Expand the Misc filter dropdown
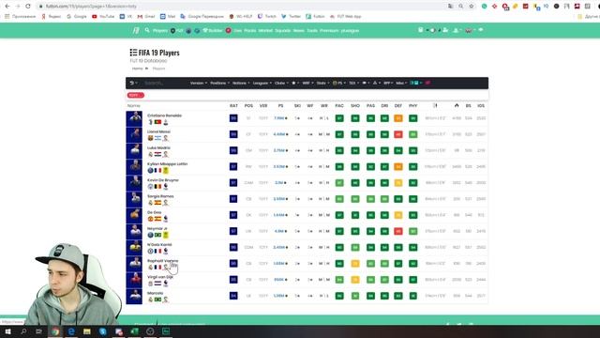Image resolution: width=600 pixels, height=338 pixels. point(401,83)
